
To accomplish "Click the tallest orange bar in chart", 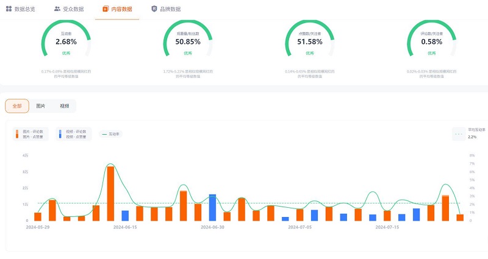I will (110, 193).
